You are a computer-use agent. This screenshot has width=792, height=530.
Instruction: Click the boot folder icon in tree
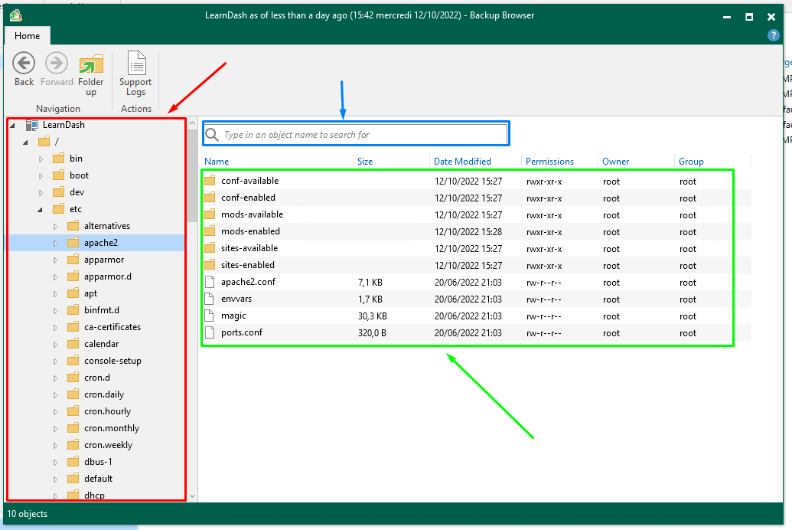[59, 175]
